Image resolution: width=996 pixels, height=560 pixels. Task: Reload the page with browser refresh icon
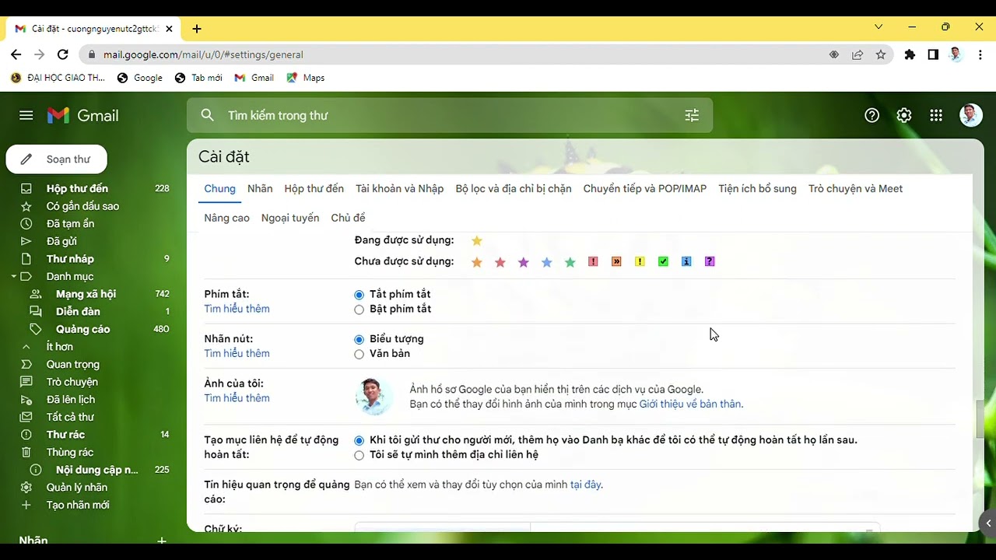click(x=63, y=54)
